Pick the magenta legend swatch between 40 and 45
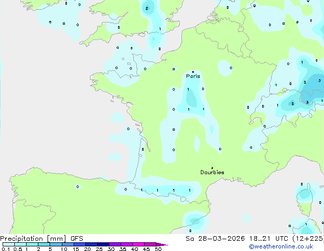The image size is (324, 251). (x=138, y=244)
